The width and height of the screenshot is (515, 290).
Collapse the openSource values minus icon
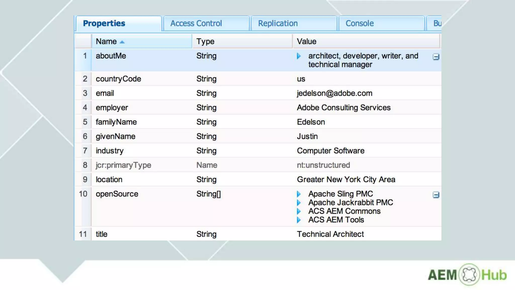click(436, 195)
